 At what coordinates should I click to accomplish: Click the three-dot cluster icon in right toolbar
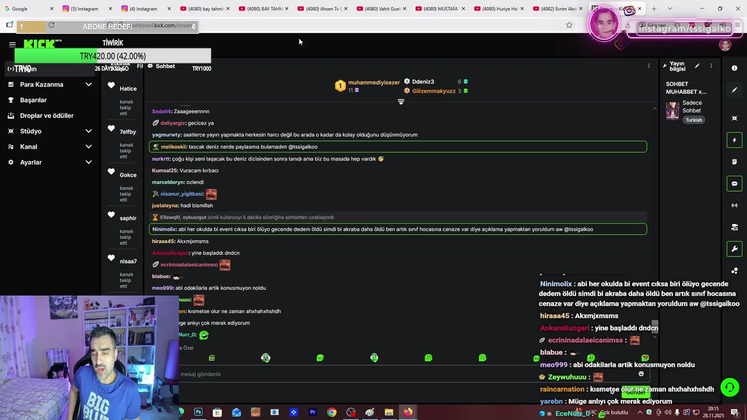pyautogui.click(x=734, y=271)
